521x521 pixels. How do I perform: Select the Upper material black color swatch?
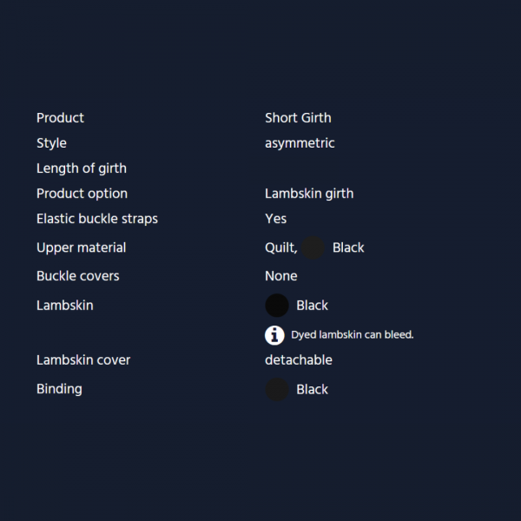313,247
